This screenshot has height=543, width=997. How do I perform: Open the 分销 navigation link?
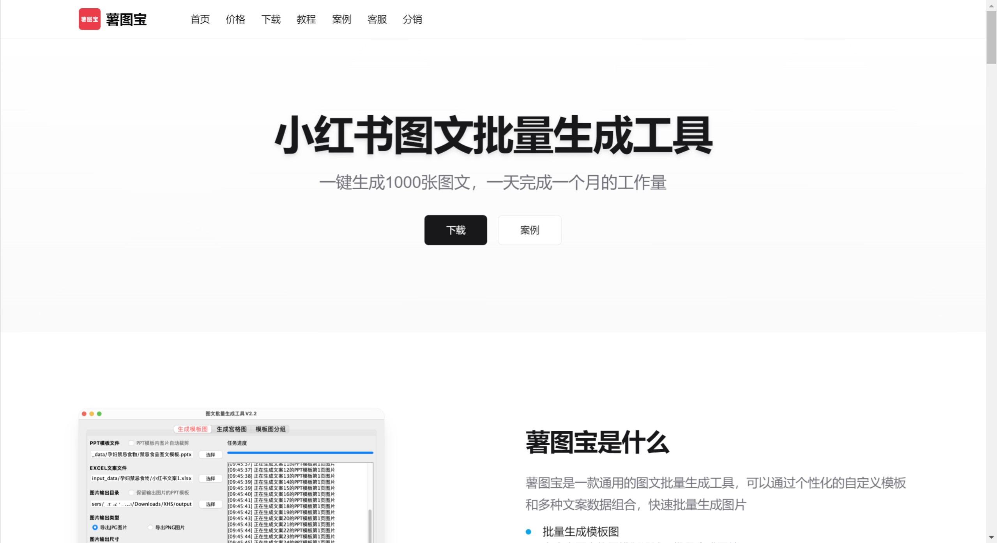point(412,19)
